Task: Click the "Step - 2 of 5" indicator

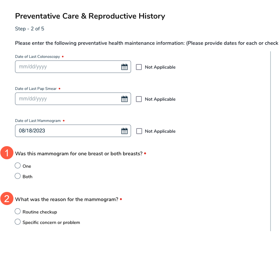Action: tap(30, 29)
